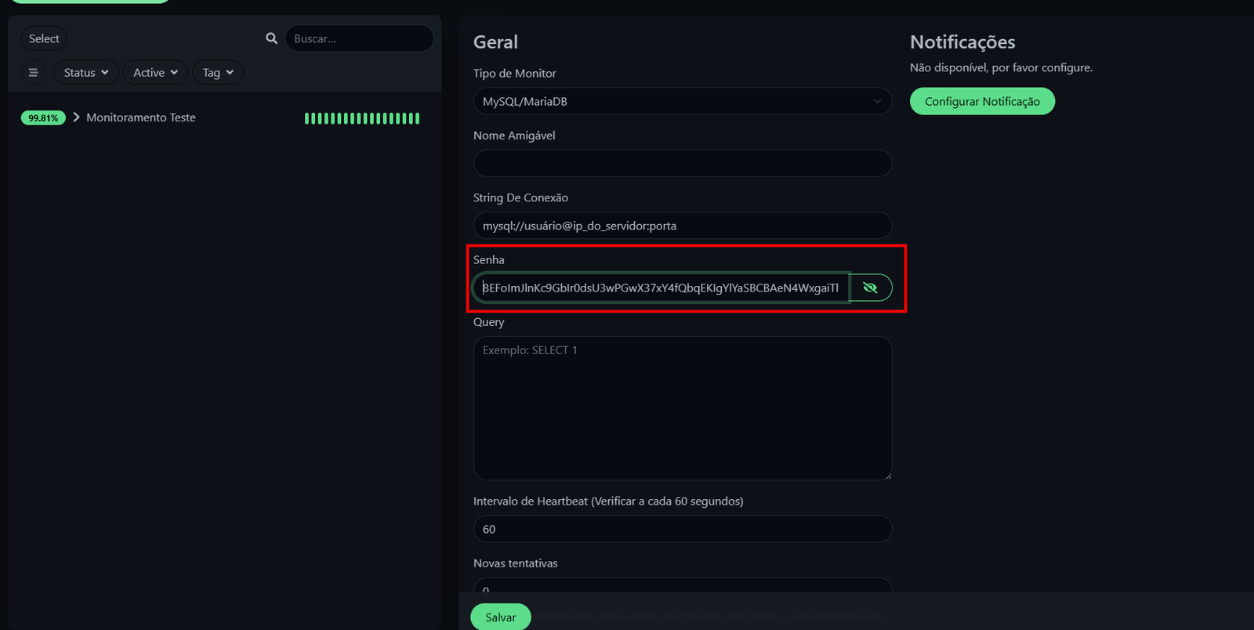
Task: Click the search magnifier icon
Action: (x=272, y=38)
